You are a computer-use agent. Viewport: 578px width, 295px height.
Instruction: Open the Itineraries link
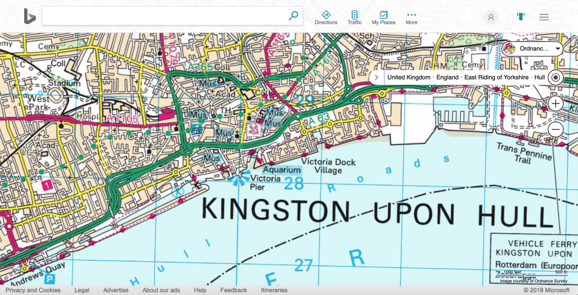click(x=274, y=290)
